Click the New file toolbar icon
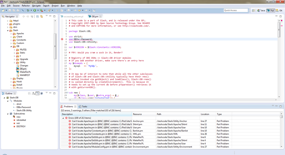 coord(3,10)
